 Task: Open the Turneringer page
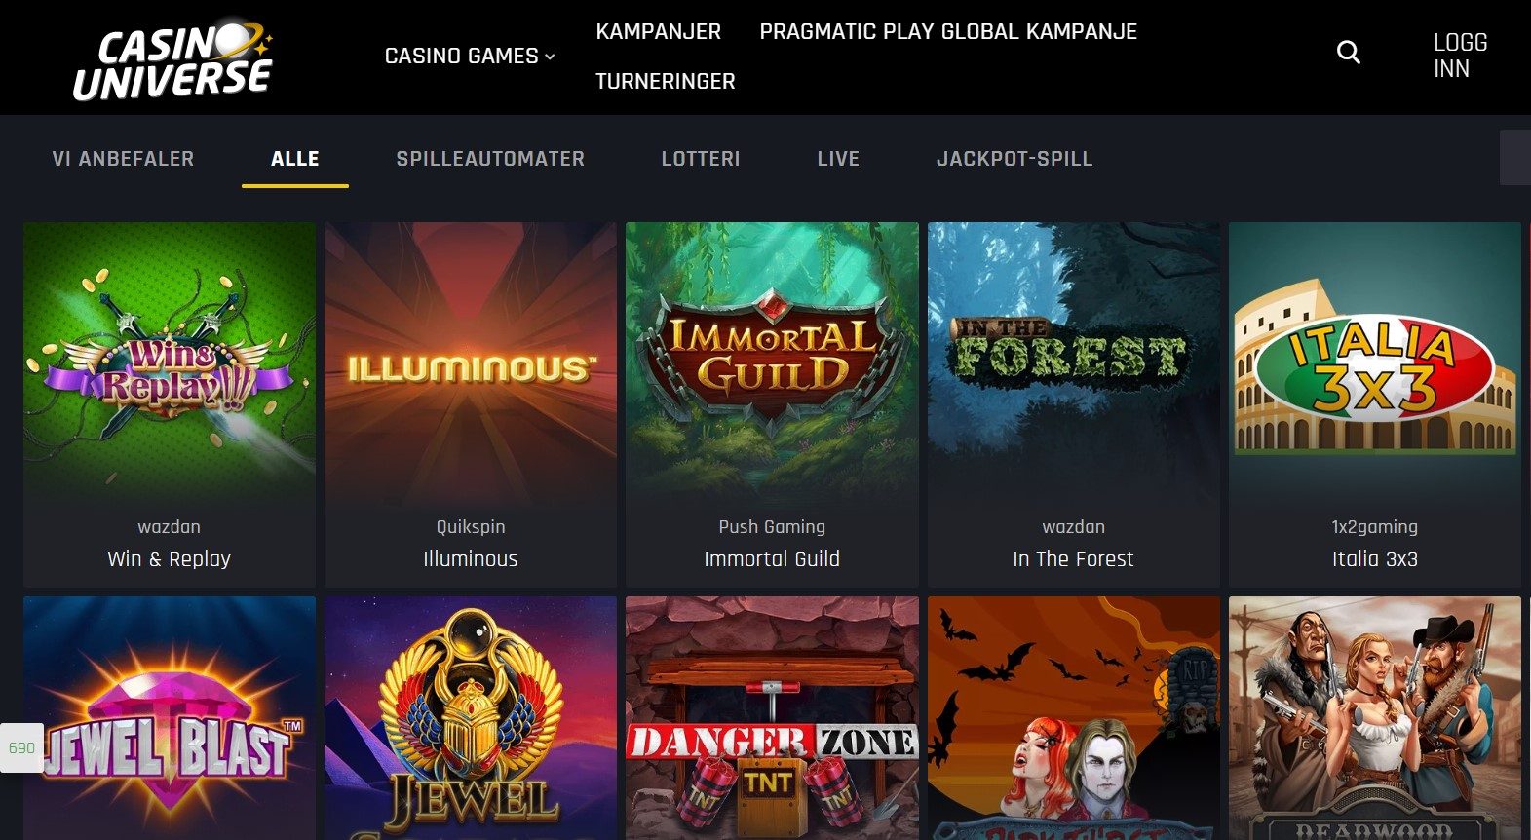coord(666,82)
